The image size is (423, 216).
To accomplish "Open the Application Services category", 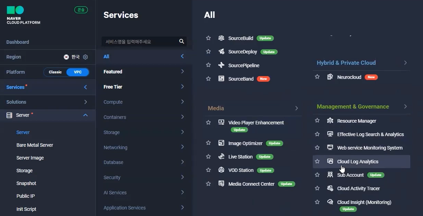I will click(x=144, y=208).
